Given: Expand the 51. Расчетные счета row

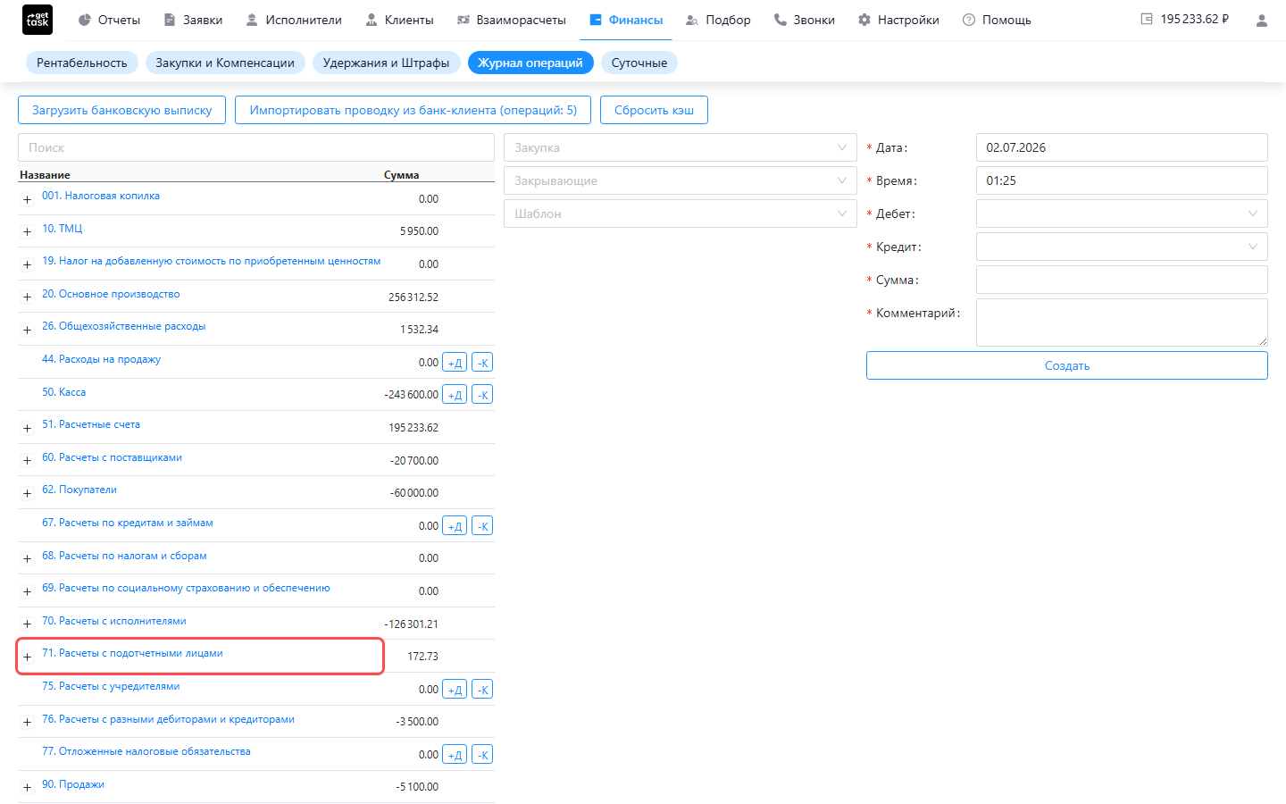Looking at the screenshot, I should pyautogui.click(x=27, y=428).
